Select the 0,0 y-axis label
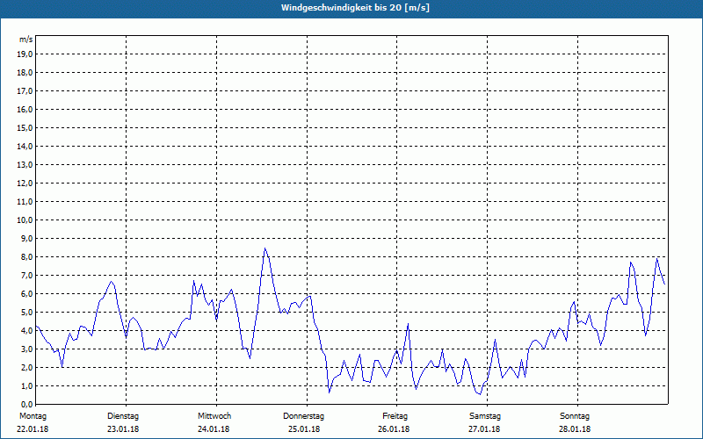The height and width of the screenshot is (439, 703). [26, 404]
